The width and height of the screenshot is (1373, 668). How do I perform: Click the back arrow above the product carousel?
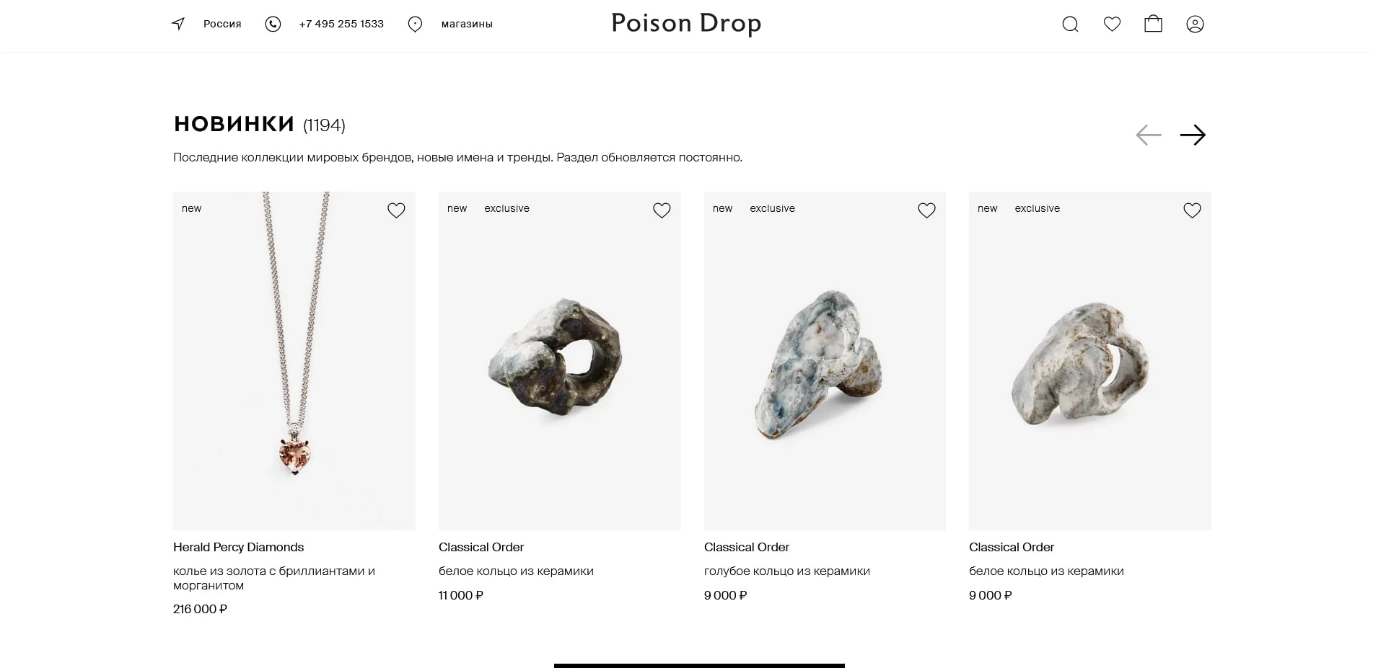pos(1149,135)
